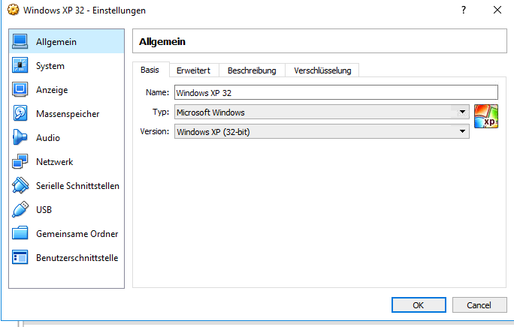This screenshot has height=327, width=514.
Task: Select the Gemeinsame Ordner folder icon
Action: click(20, 233)
